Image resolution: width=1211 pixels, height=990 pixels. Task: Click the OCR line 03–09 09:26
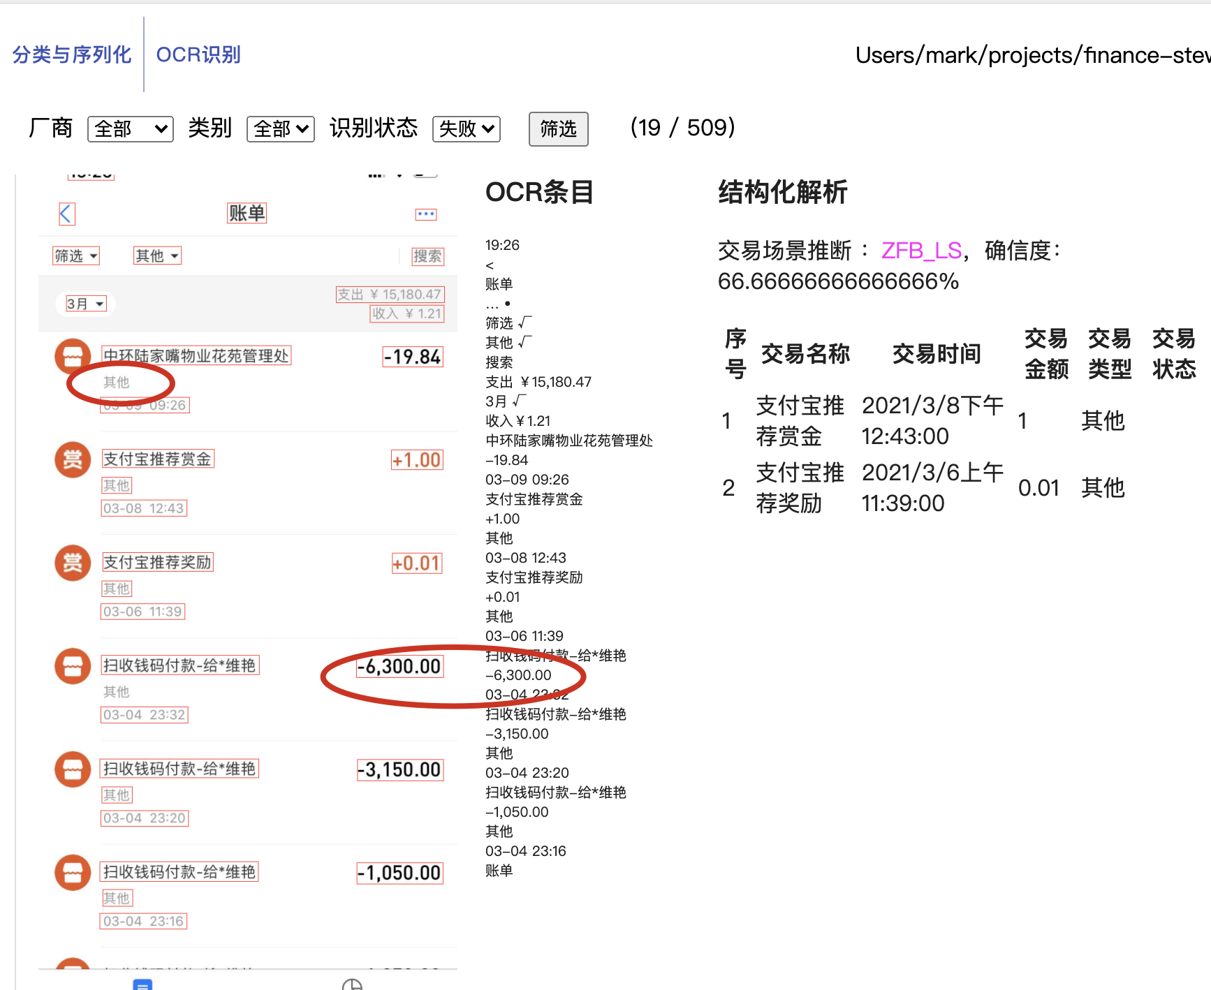pos(527,480)
